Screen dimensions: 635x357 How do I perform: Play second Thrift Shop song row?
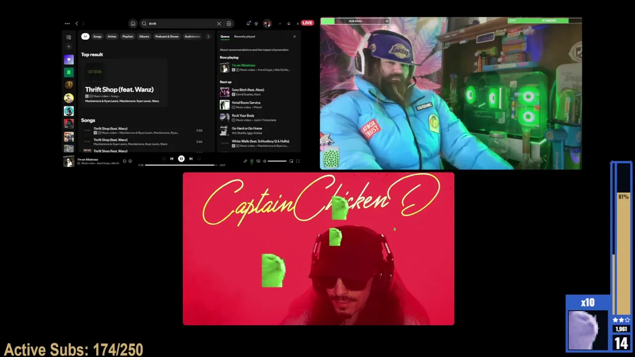(143, 142)
